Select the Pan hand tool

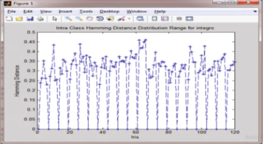pos(89,19)
